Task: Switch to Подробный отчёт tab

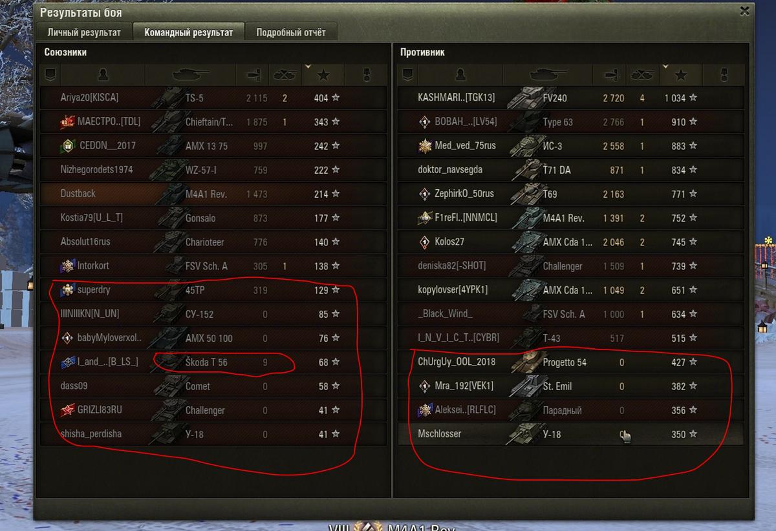Action: (x=291, y=32)
